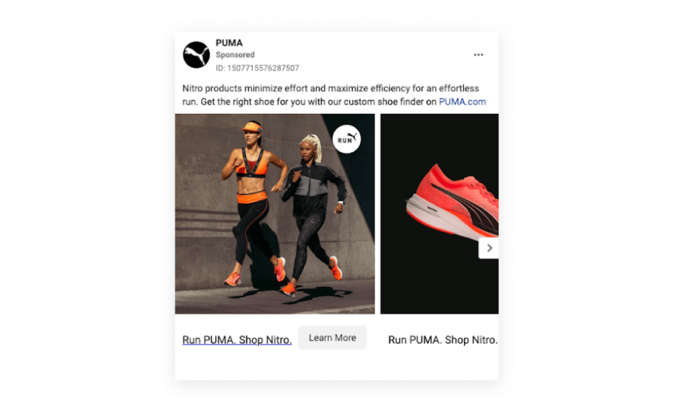Open the two runners carousel photo
674x410 pixels.
coord(274,214)
